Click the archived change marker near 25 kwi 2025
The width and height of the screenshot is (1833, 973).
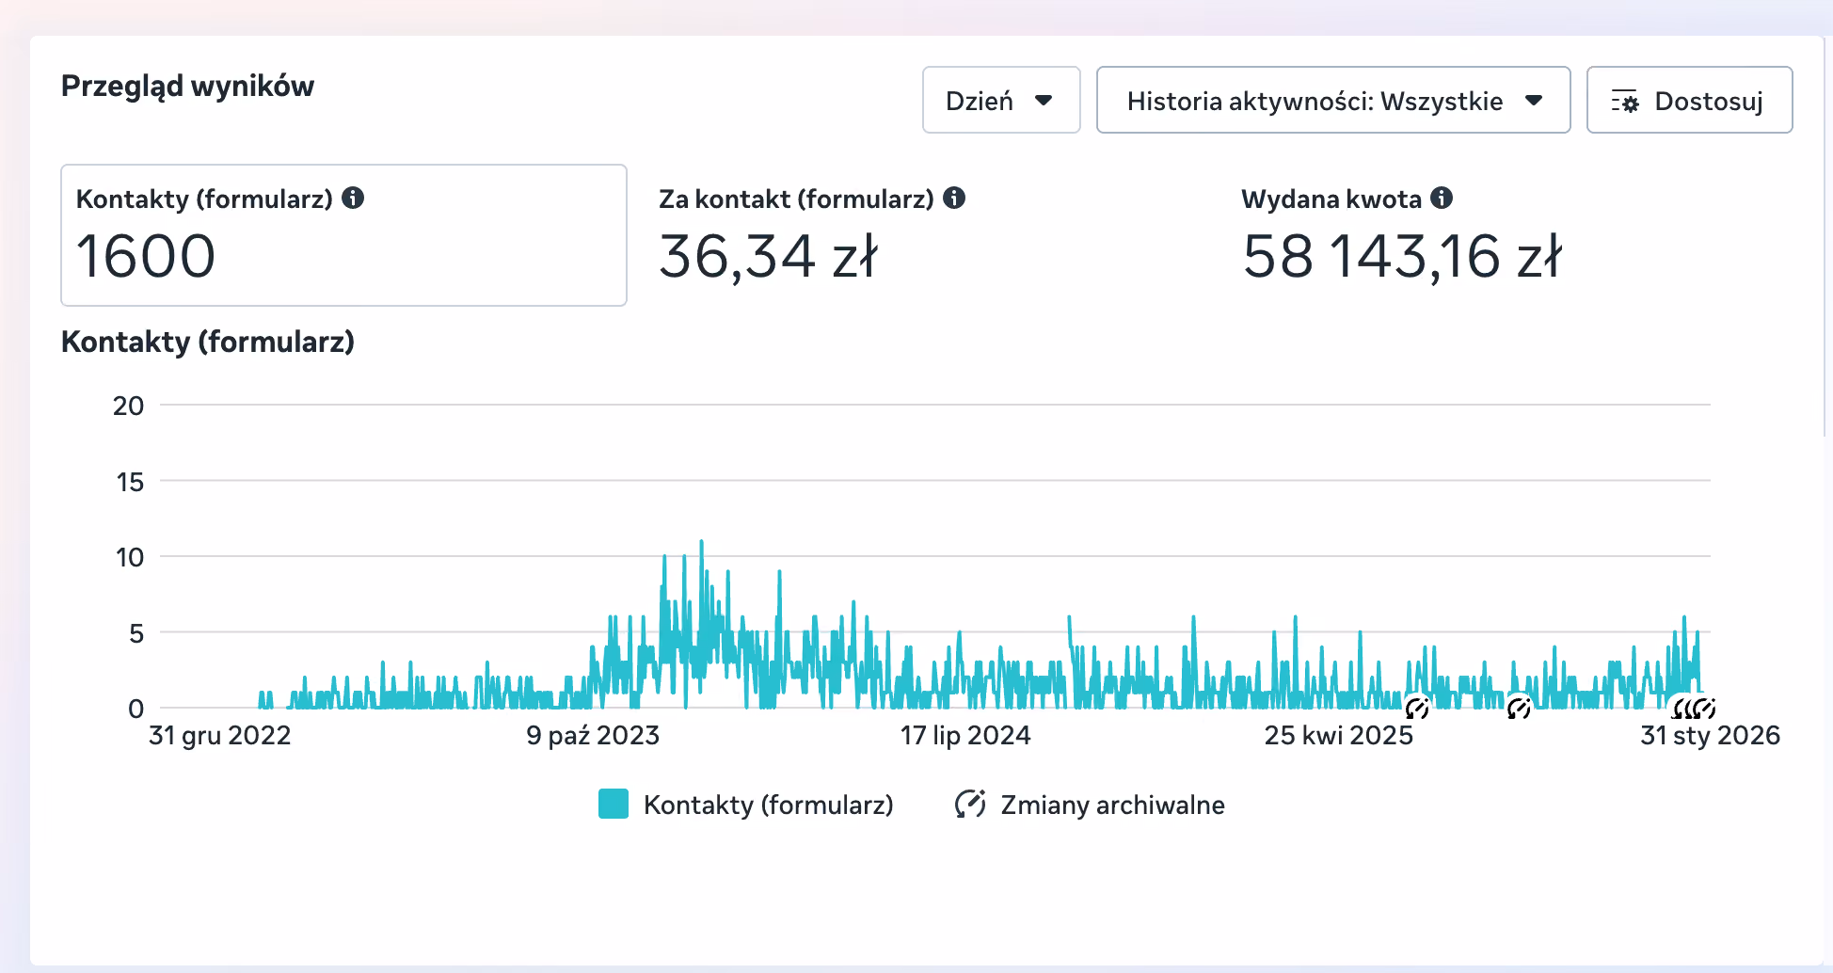[x=1416, y=708]
